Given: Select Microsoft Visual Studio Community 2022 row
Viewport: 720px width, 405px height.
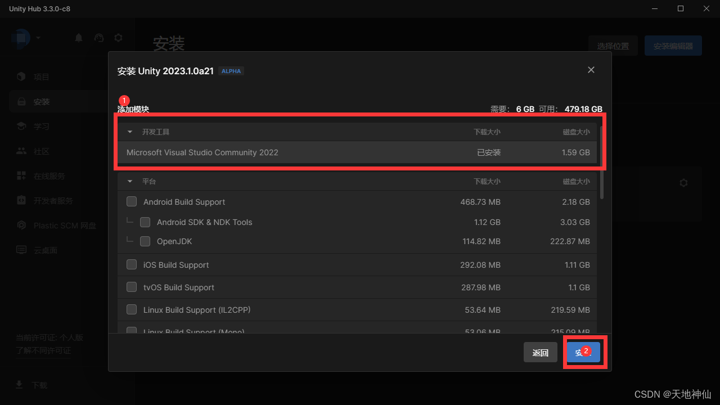Looking at the screenshot, I should tap(357, 152).
